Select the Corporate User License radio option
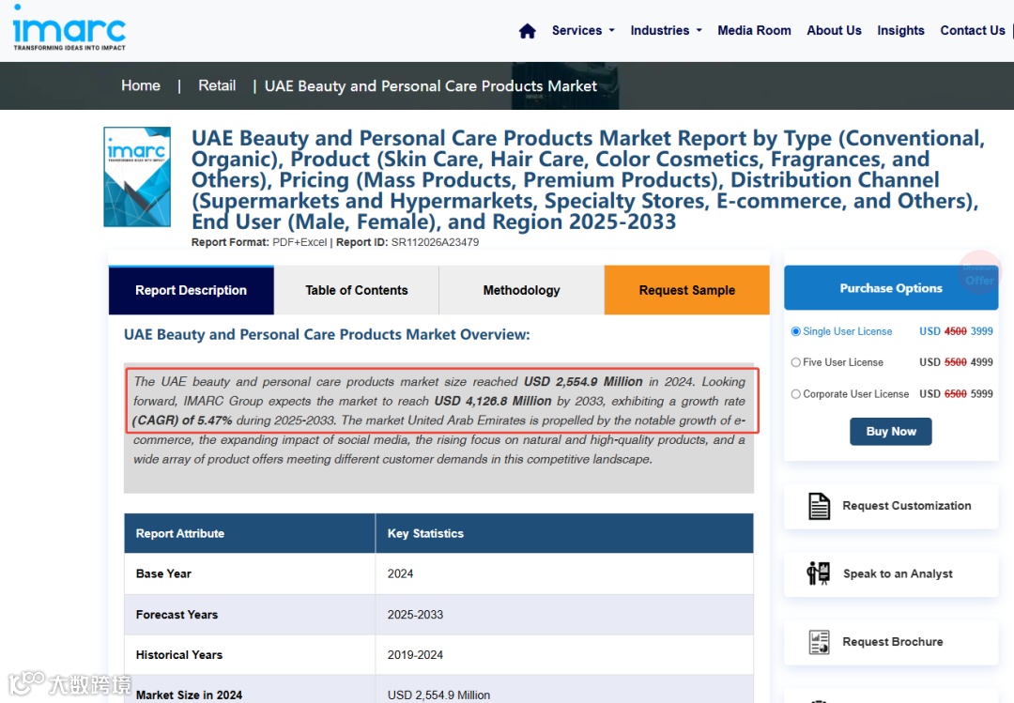 pos(795,394)
